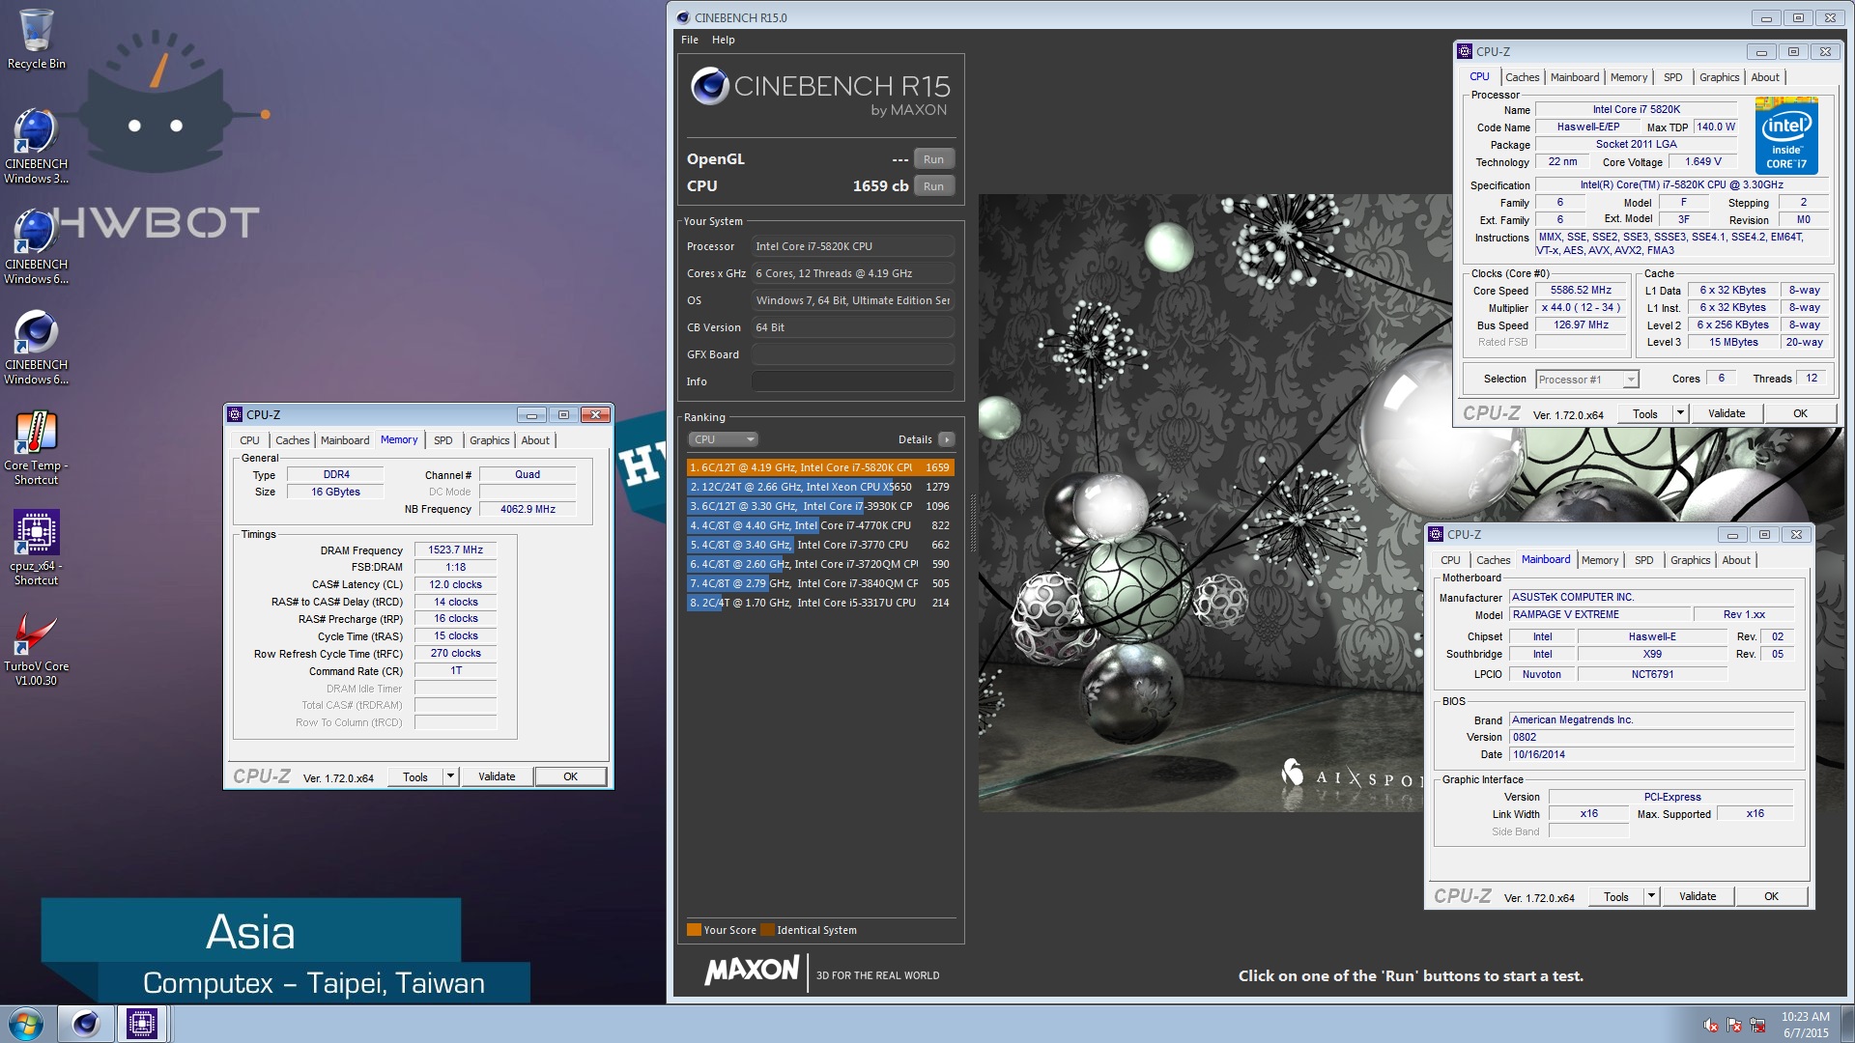The width and height of the screenshot is (1855, 1043).
Task: Open CINEBENCH Windows 3 desktop shortcut
Action: (x=36, y=145)
